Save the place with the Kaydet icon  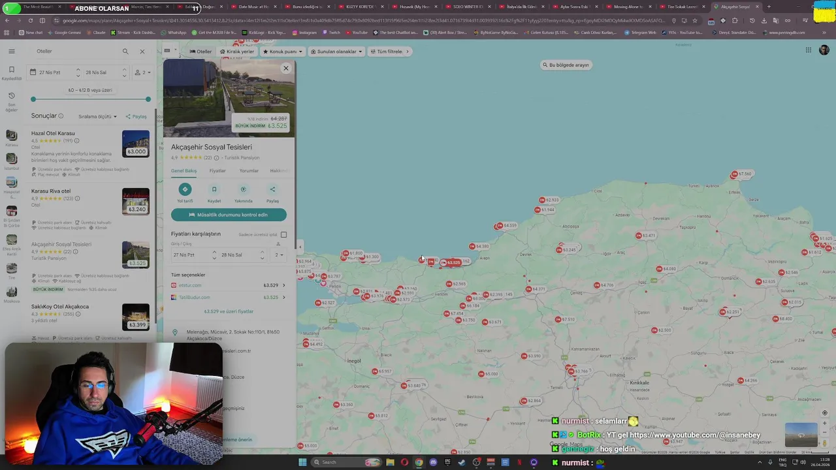214,189
